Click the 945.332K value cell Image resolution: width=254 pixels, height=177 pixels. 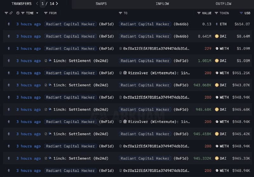pyautogui.click(x=202, y=158)
